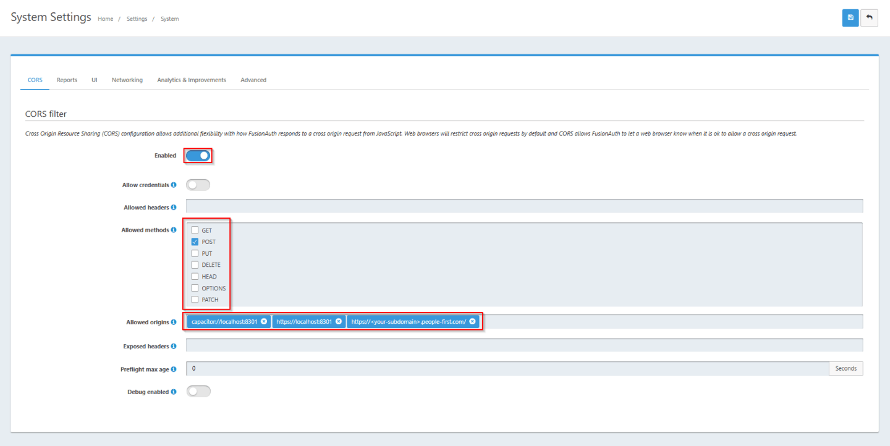Open the Analytics & Improvements tab
The image size is (890, 446).
pos(192,80)
